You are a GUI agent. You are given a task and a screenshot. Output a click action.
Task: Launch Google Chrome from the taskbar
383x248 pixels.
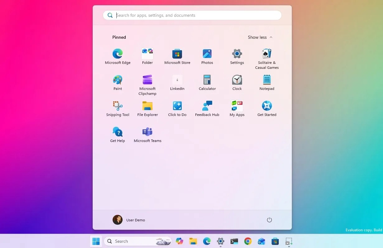click(x=248, y=241)
